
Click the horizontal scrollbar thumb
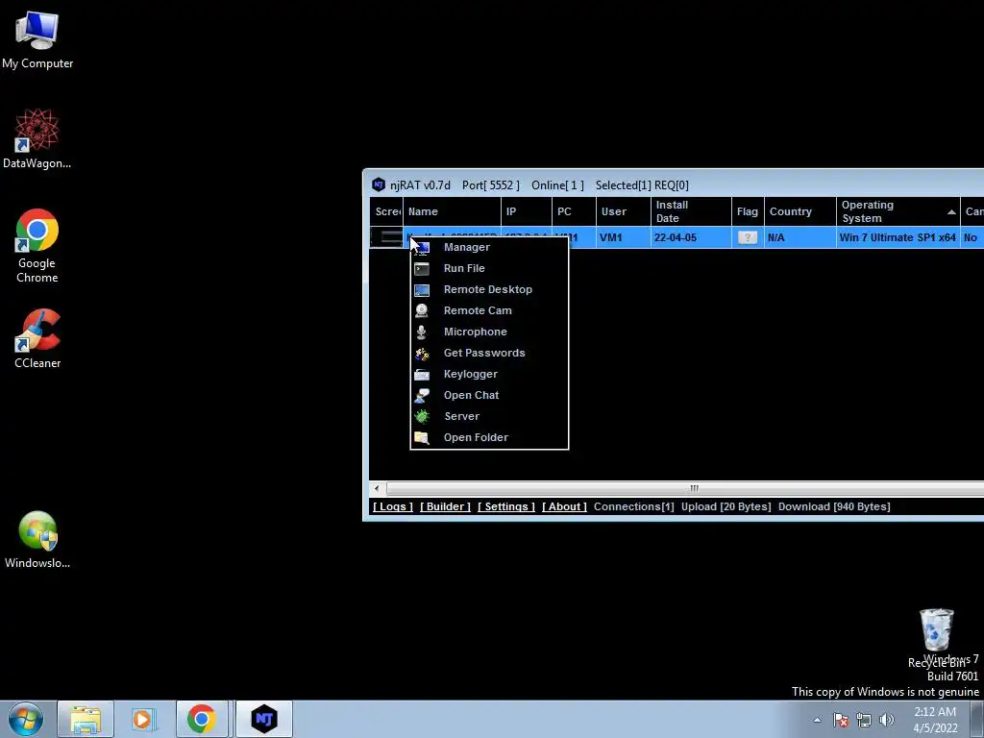coord(685,488)
